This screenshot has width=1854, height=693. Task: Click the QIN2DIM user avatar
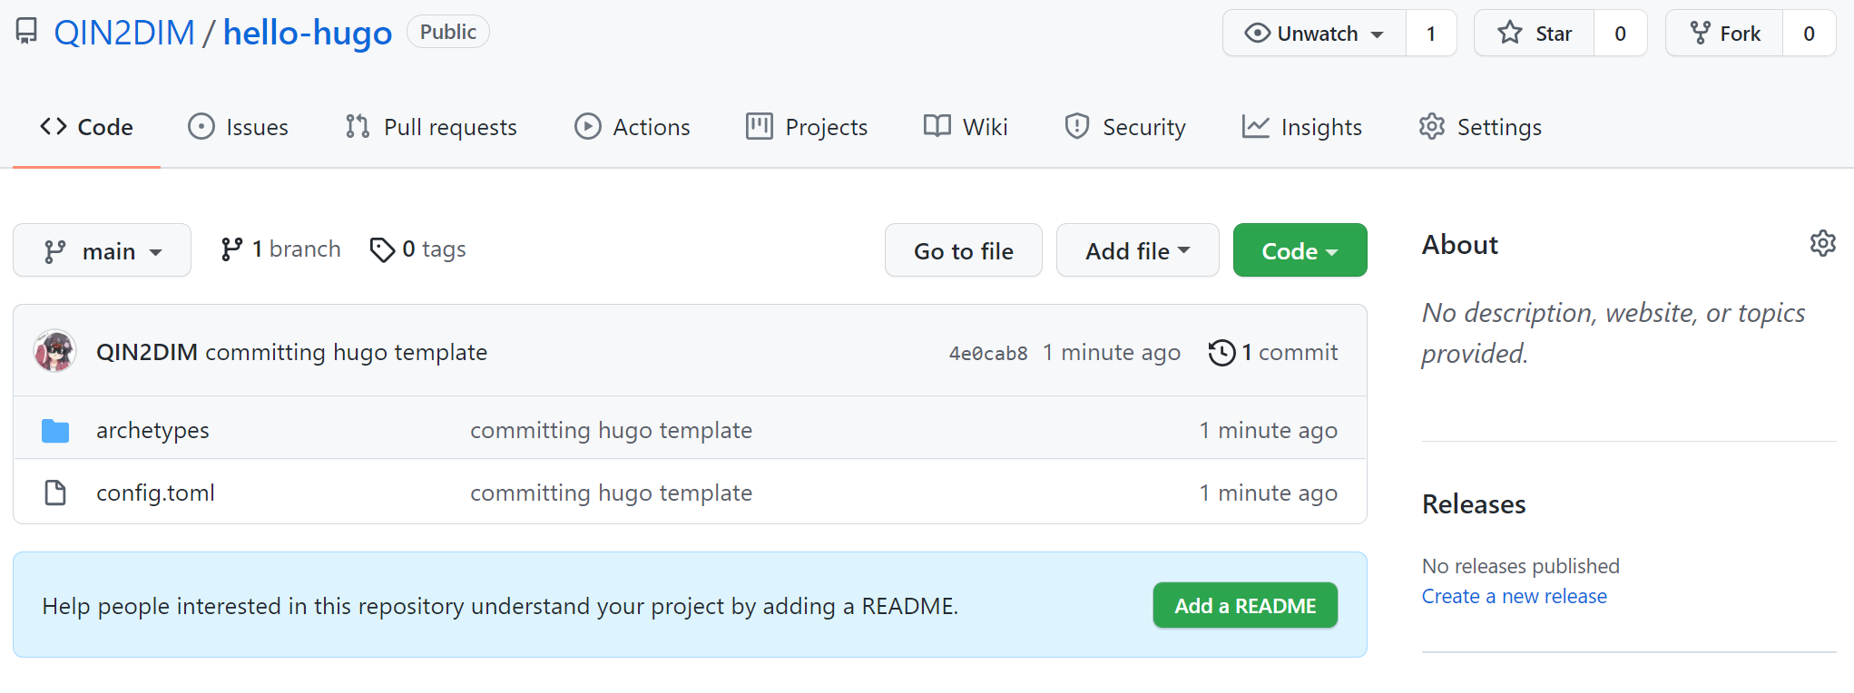tap(54, 351)
